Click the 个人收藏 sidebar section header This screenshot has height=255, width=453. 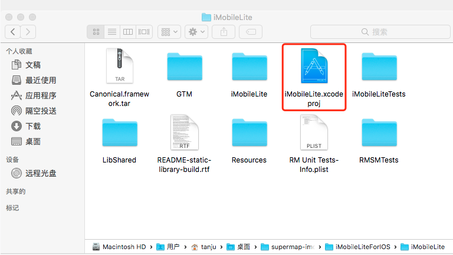pyautogui.click(x=19, y=51)
